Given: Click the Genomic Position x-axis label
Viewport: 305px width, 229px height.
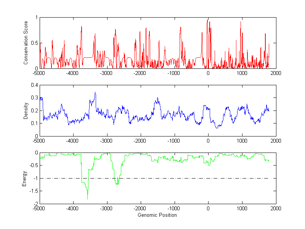Looking at the screenshot, I should pyautogui.click(x=157, y=215).
